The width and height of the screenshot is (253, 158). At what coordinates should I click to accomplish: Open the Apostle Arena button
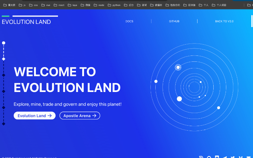tap(80, 116)
